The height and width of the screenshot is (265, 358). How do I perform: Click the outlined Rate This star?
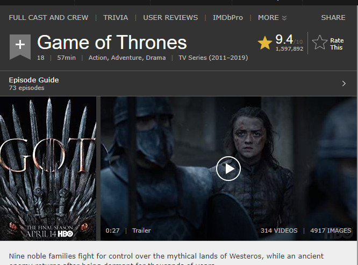coord(320,43)
